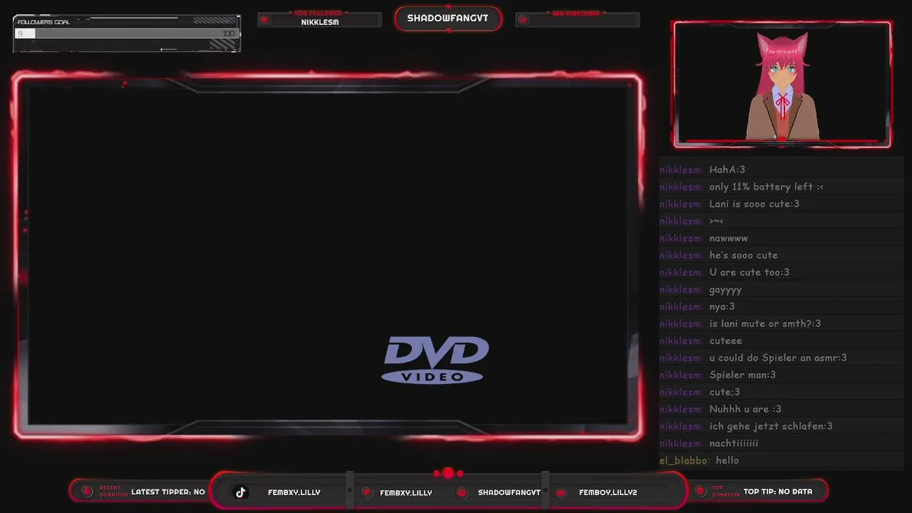
Task: Click the pink-haired catgirl avatar
Action: (782, 86)
